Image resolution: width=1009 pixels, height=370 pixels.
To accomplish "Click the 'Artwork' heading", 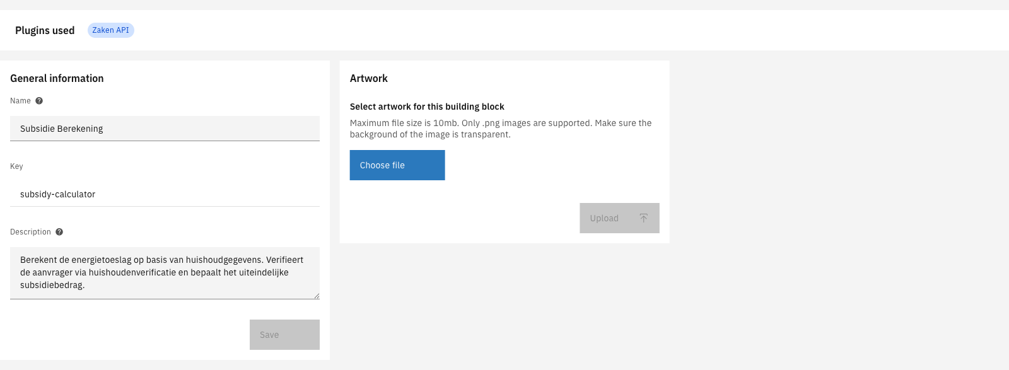I will (369, 78).
